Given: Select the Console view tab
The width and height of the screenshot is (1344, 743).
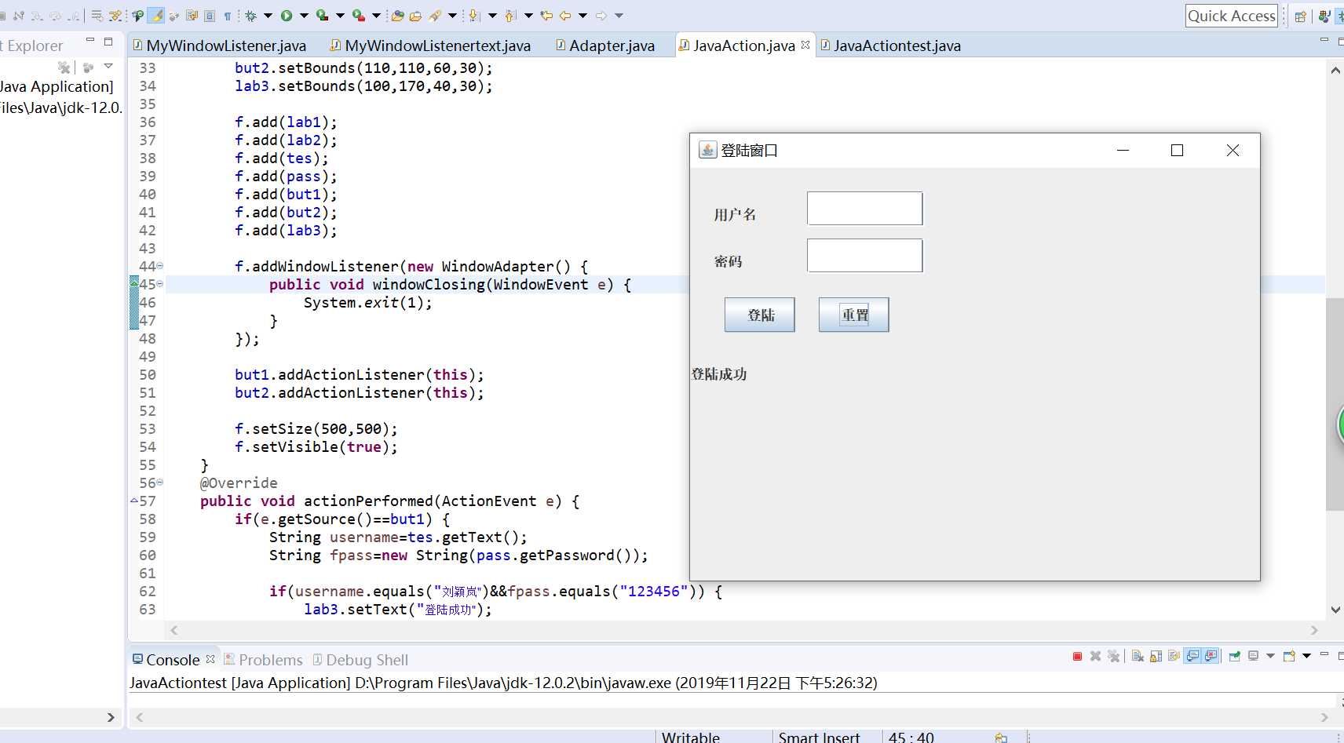Looking at the screenshot, I should tap(166, 660).
